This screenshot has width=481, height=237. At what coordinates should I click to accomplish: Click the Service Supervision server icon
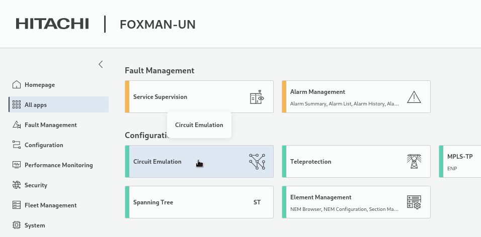point(257,97)
